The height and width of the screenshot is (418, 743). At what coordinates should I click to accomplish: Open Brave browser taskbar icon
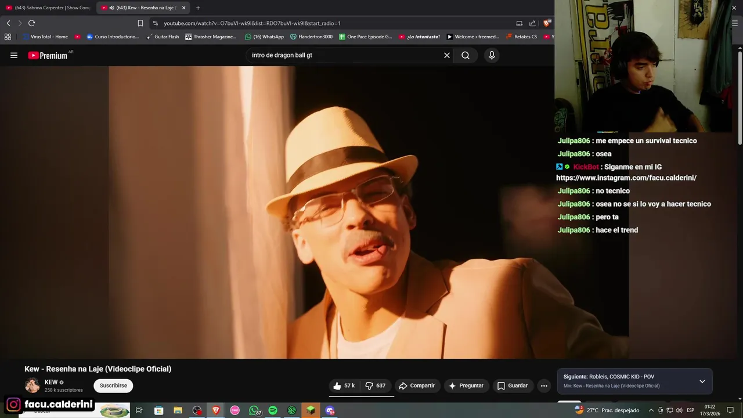[216, 410]
